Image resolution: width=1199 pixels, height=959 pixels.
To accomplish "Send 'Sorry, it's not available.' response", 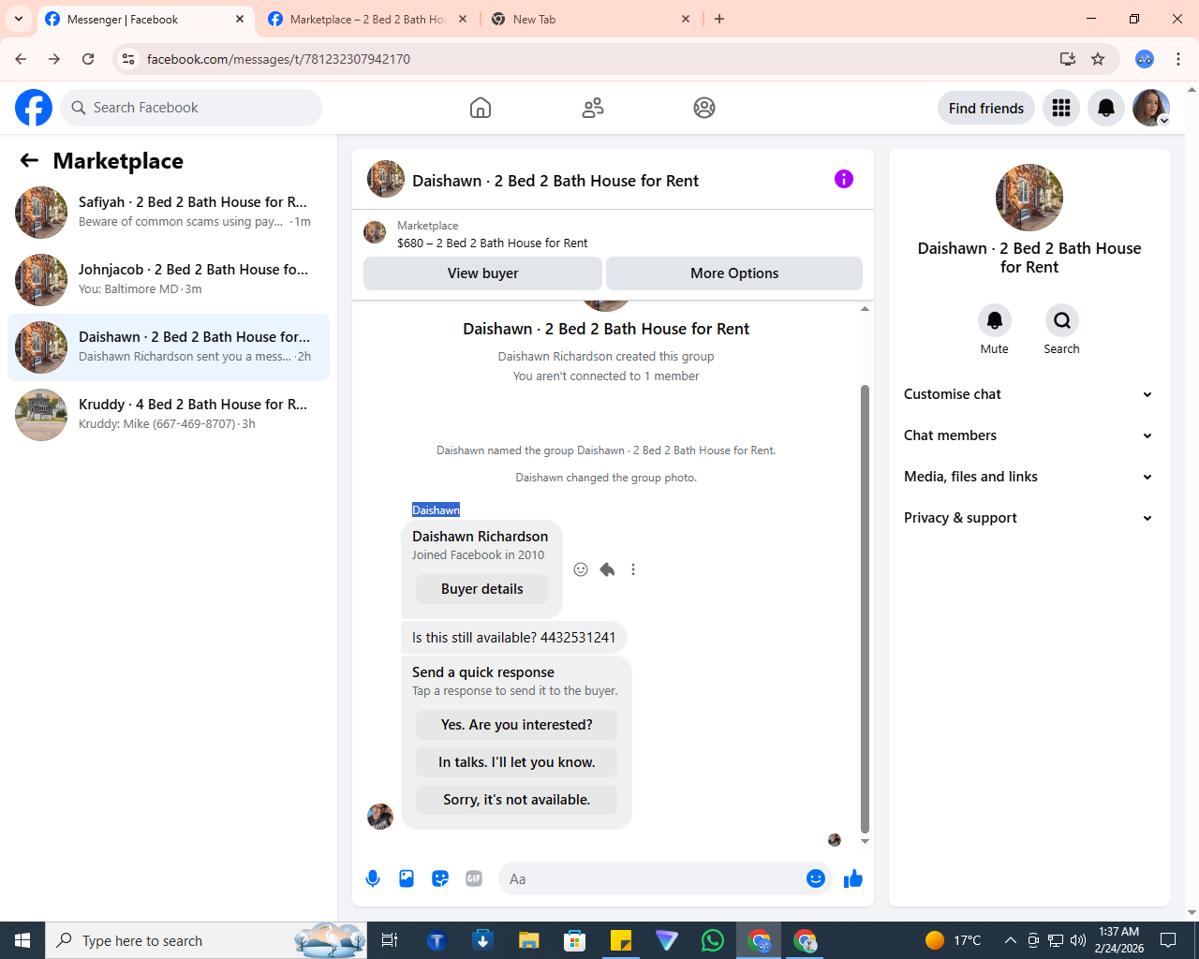I will 517,800.
